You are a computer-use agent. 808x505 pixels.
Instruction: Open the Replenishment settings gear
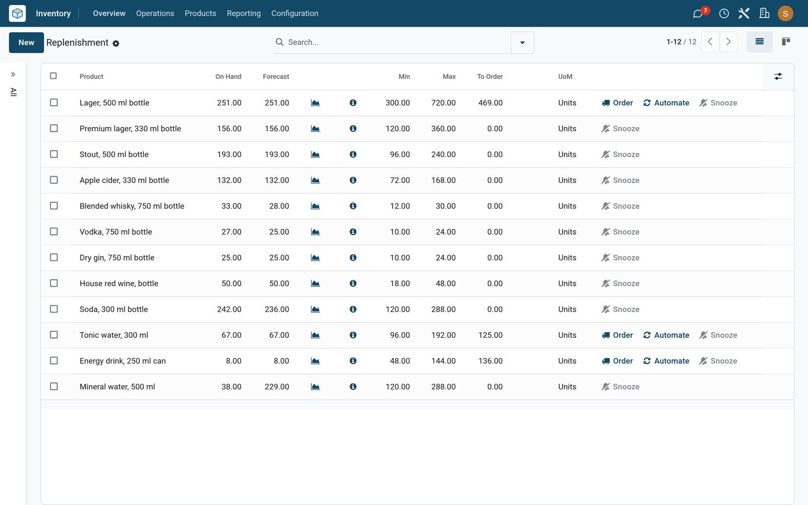(x=116, y=43)
